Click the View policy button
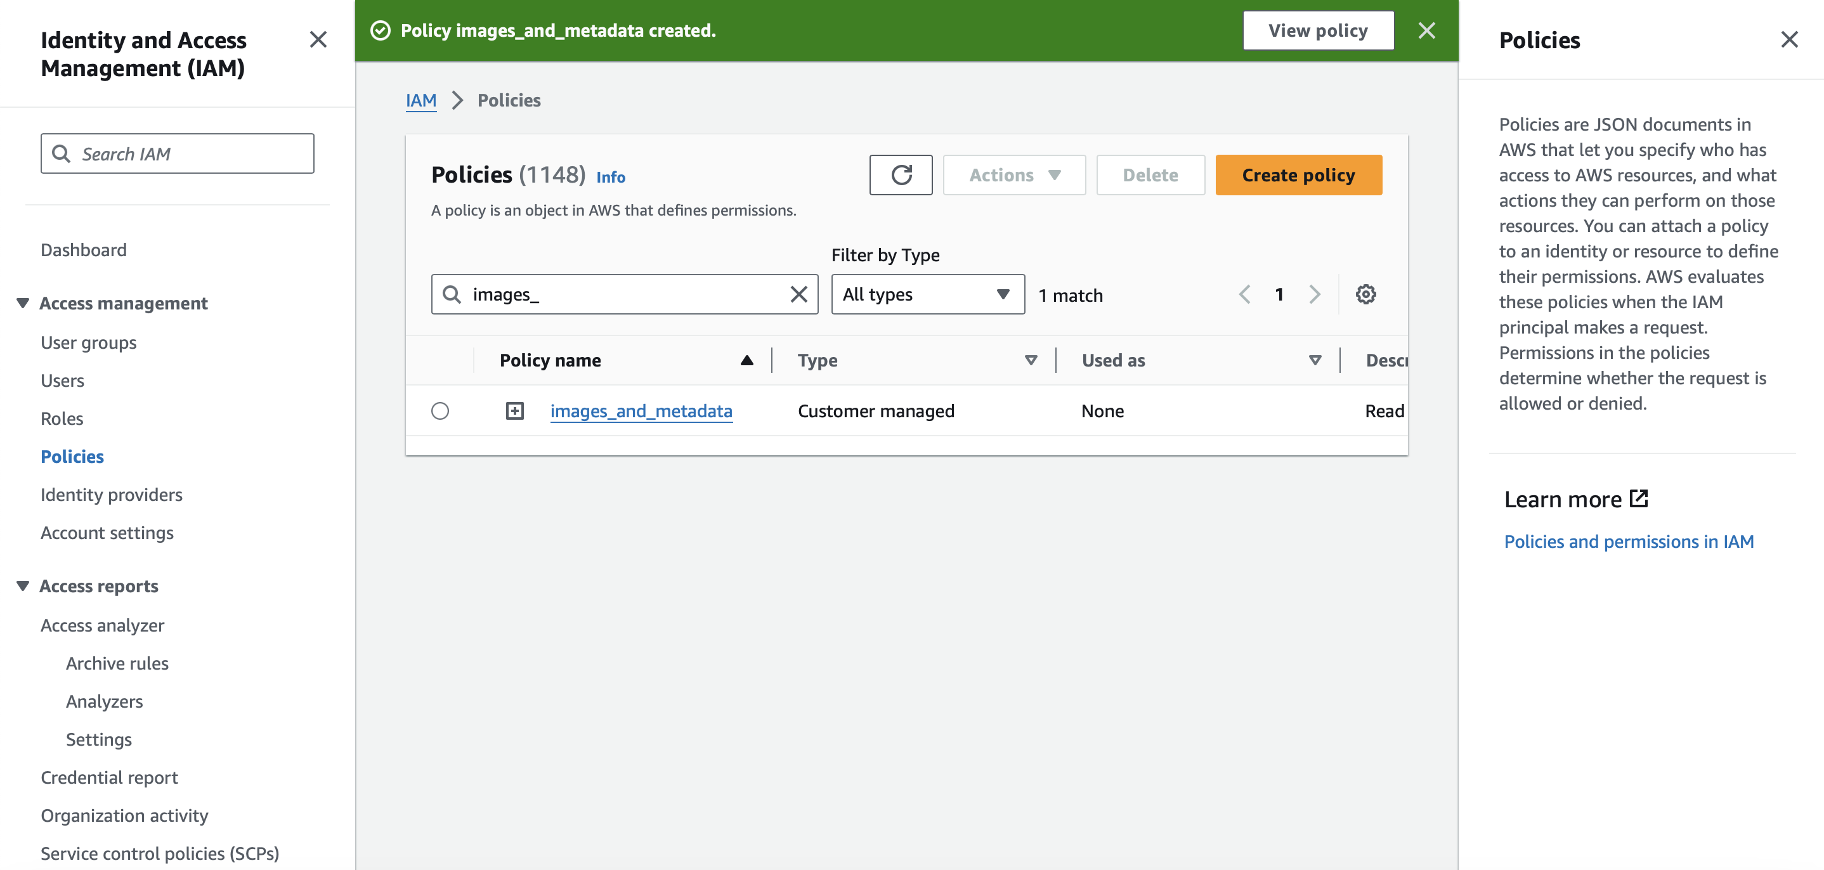The image size is (1824, 870). [1319, 30]
